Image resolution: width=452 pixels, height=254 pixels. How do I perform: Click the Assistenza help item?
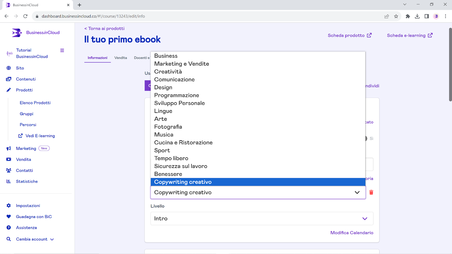[26, 228]
